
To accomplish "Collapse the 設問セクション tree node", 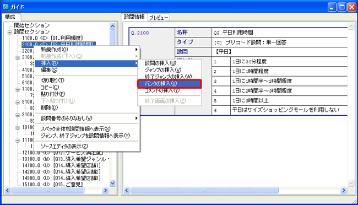I will pos(9,32).
